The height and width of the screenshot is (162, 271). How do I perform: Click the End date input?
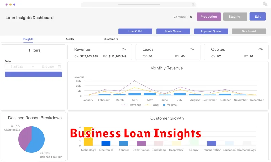click(48, 66)
